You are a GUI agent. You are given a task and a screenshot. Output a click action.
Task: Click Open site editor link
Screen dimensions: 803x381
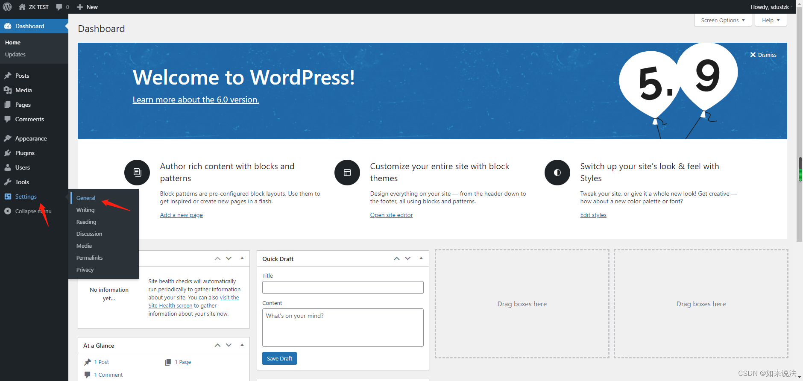click(x=391, y=215)
